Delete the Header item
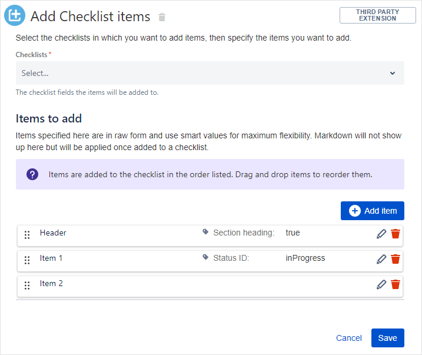This screenshot has height=355, width=422. pyautogui.click(x=396, y=234)
